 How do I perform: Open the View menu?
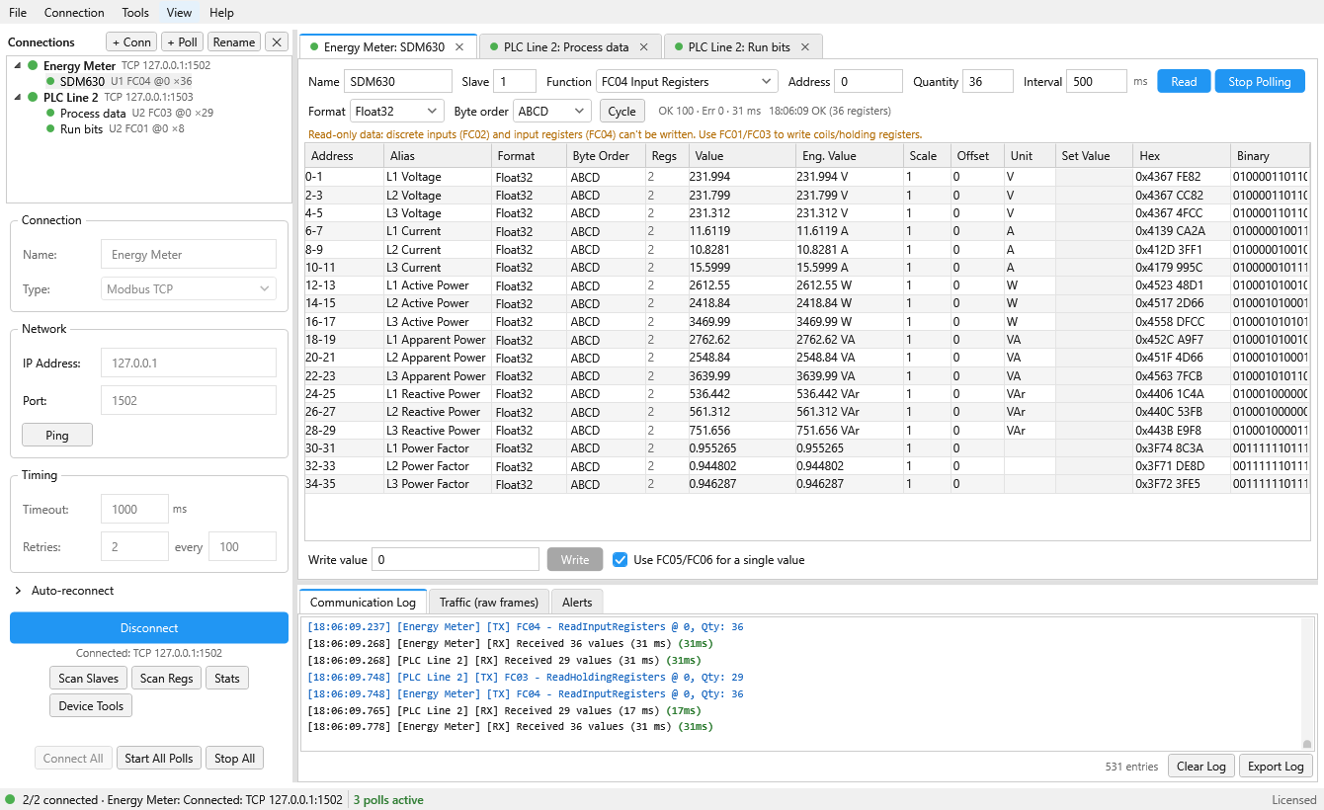pos(179,13)
